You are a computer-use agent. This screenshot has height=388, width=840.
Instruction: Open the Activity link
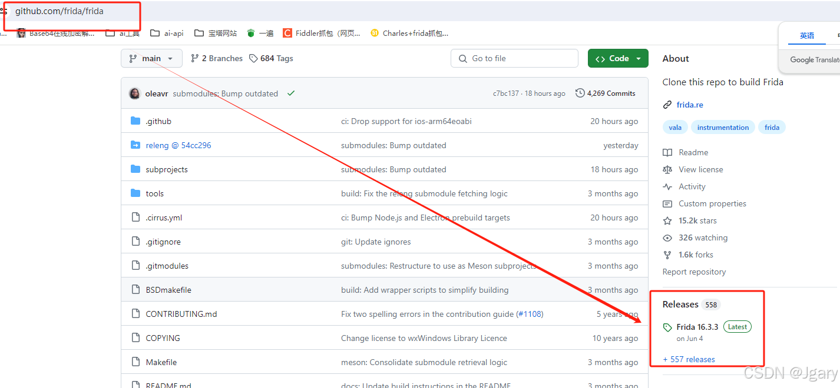(x=684, y=186)
